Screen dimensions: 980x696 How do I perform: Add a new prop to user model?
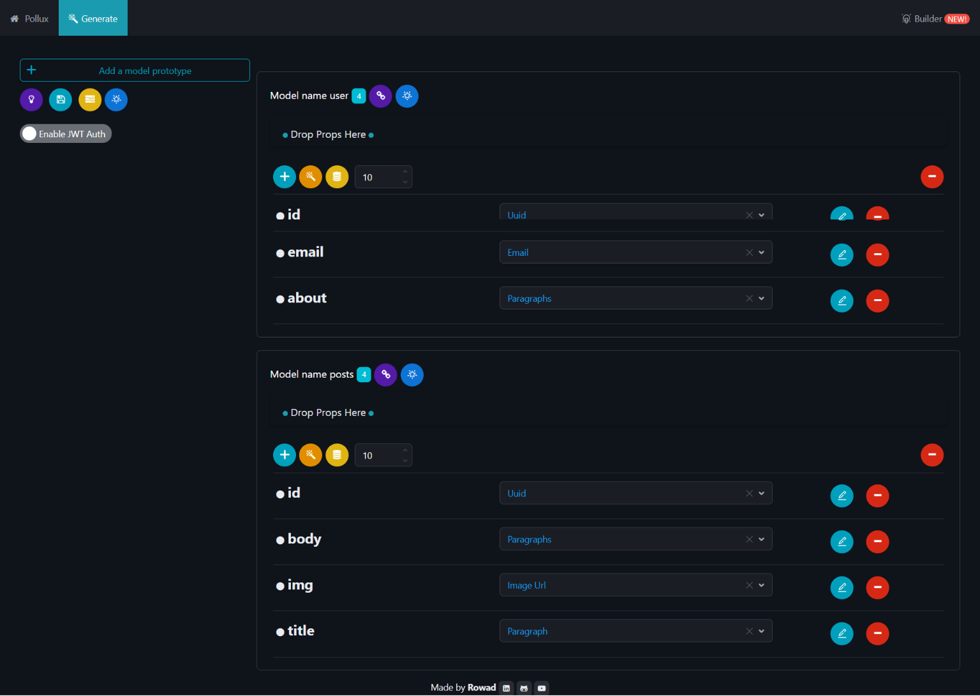(x=285, y=177)
